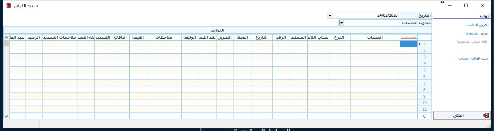Maximize the تسديد الفواتير window
The width and height of the screenshot is (494, 131).
pyautogui.click(x=466, y=5)
